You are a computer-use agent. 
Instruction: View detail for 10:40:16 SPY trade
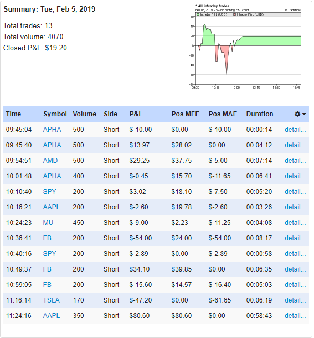point(295,254)
